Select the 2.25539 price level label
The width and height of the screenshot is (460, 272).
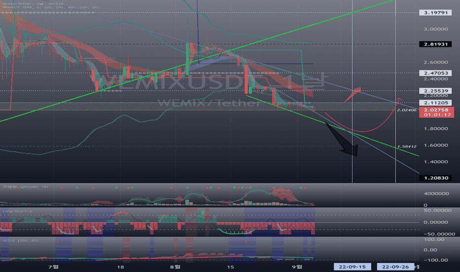tap(435, 91)
